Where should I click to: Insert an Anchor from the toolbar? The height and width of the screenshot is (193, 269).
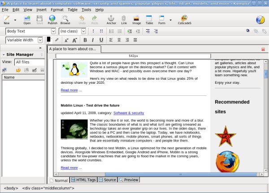[111, 20]
